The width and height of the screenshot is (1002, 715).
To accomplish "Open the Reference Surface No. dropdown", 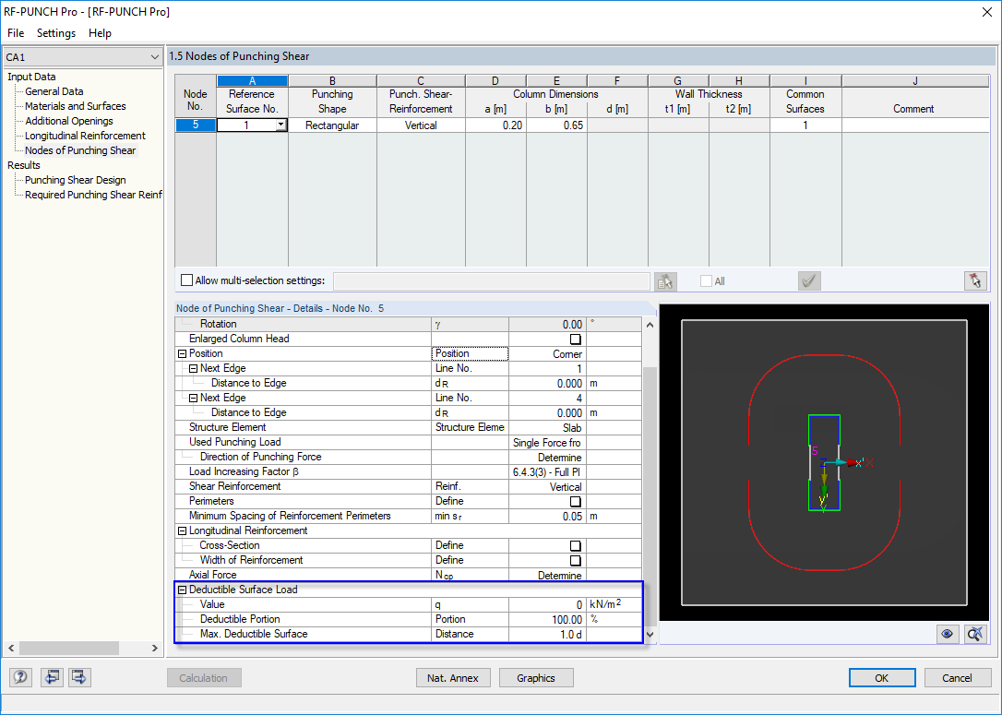I will tap(281, 125).
